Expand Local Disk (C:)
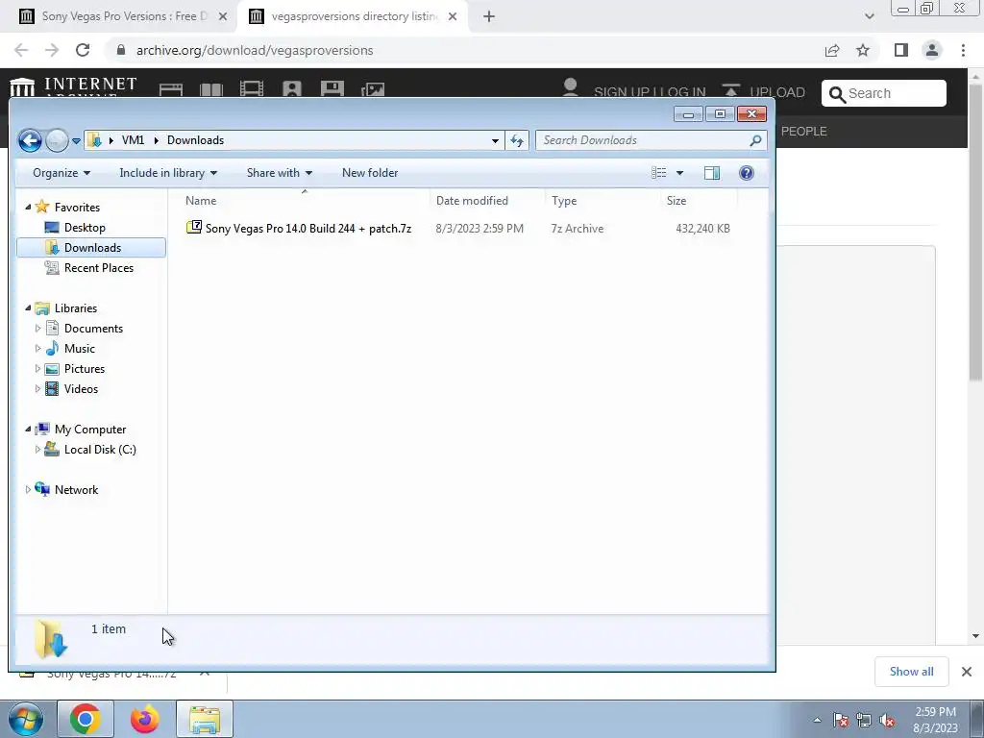 [x=37, y=450]
